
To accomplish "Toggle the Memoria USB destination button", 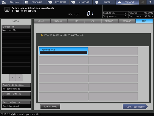I will (x=63, y=51).
